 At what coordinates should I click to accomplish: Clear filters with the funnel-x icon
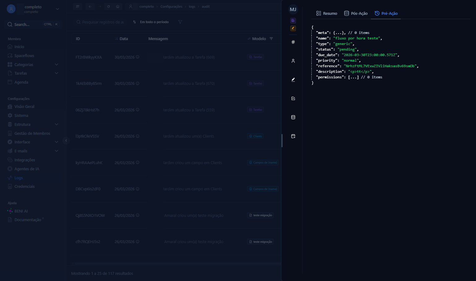tap(180, 22)
